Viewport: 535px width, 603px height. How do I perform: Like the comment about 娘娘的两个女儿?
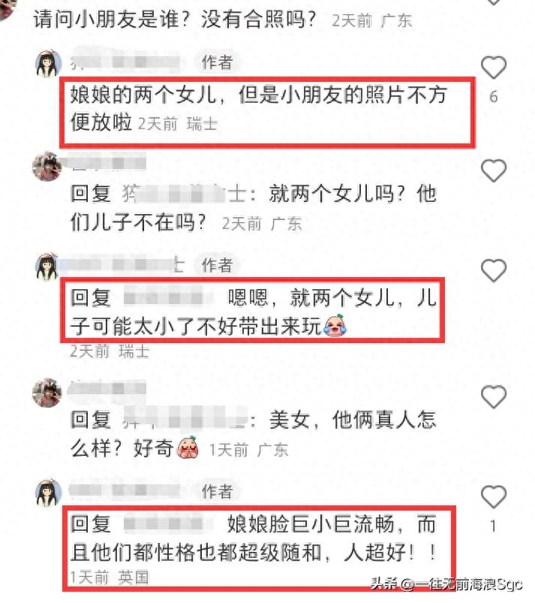(494, 68)
